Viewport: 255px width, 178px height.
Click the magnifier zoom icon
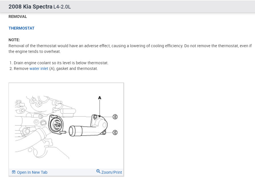(x=98, y=171)
